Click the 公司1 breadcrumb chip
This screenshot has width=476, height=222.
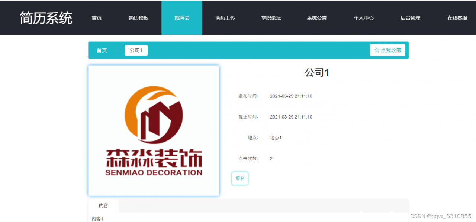136,50
